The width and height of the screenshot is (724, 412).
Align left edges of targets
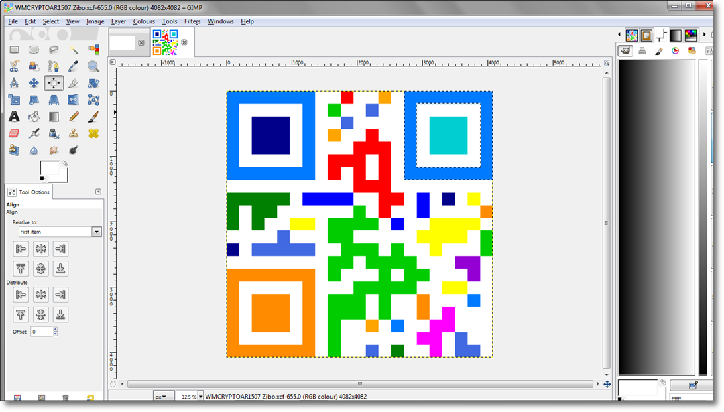click(21, 249)
